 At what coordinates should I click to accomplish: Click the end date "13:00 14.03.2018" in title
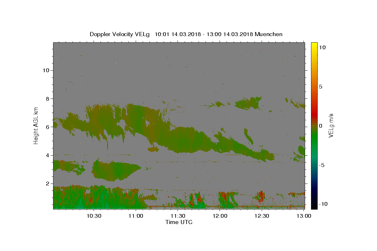pyautogui.click(x=230, y=34)
